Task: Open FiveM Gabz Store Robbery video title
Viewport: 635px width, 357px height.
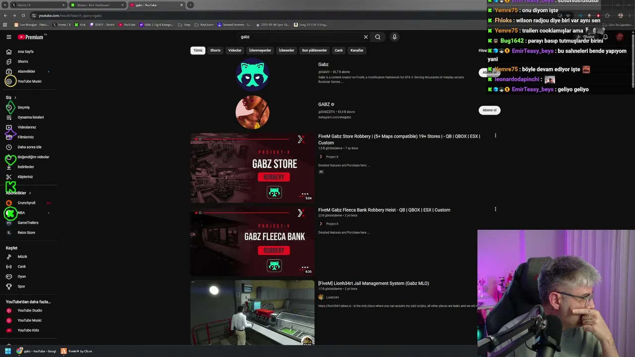Action: coord(399,139)
